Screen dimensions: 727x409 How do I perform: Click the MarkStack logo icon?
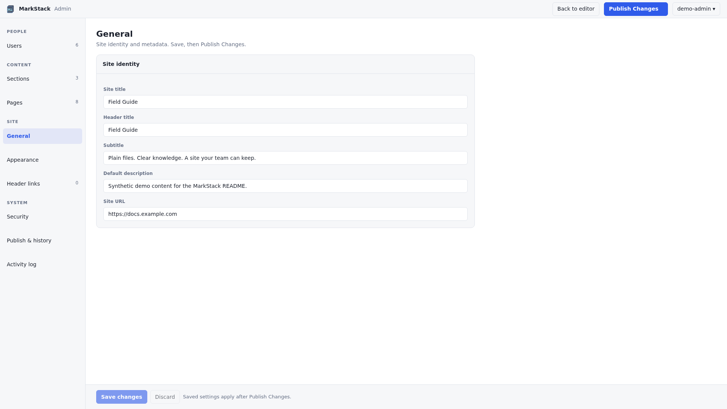coord(11,9)
